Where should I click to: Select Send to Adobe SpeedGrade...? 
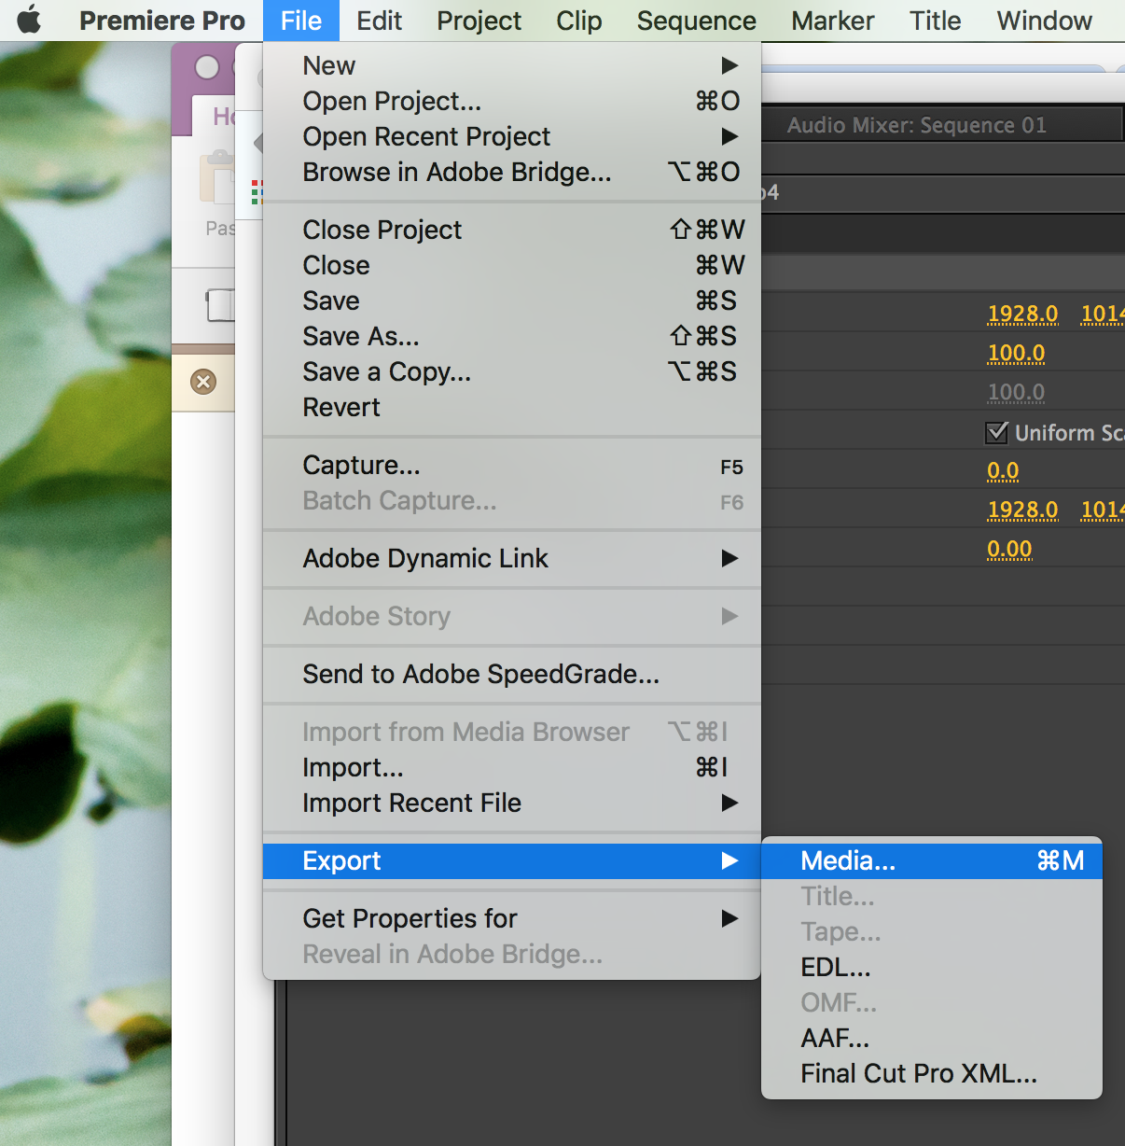pos(480,675)
